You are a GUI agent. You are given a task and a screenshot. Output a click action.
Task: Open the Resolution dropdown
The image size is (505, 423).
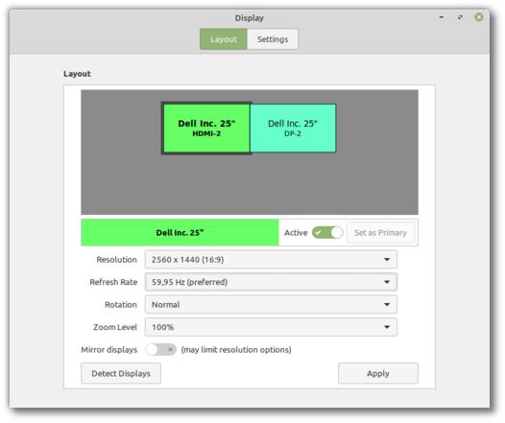tap(271, 260)
